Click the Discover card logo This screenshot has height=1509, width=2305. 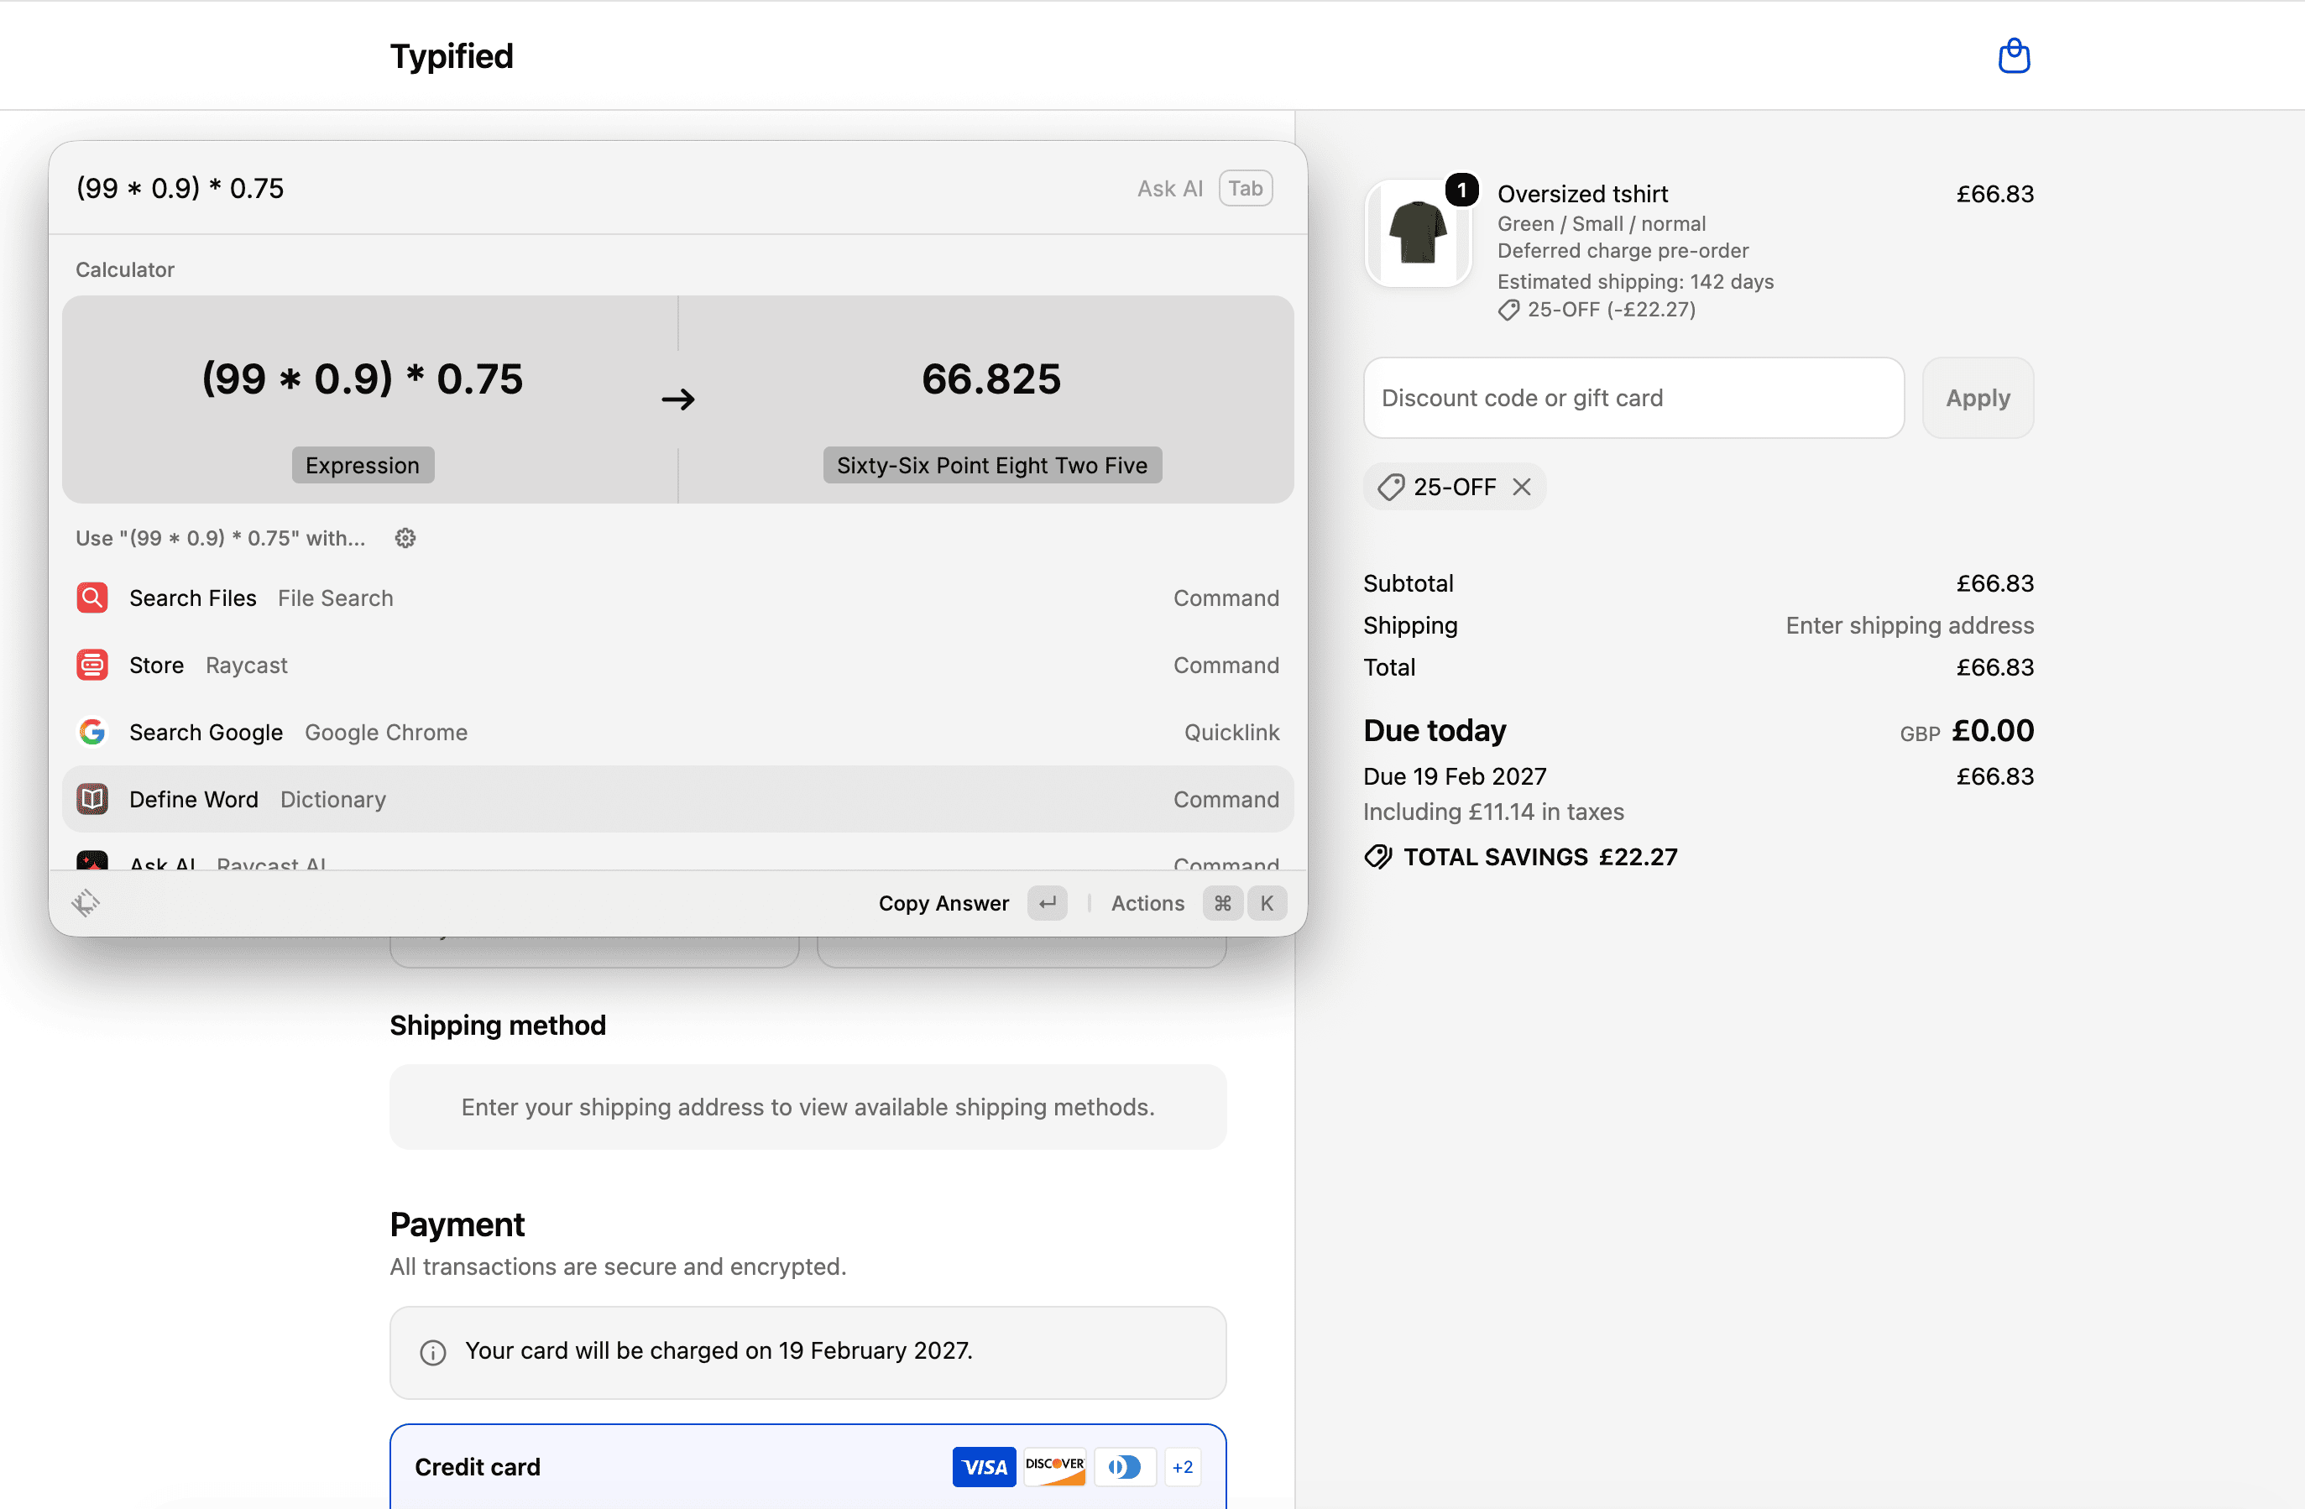[1053, 1466]
